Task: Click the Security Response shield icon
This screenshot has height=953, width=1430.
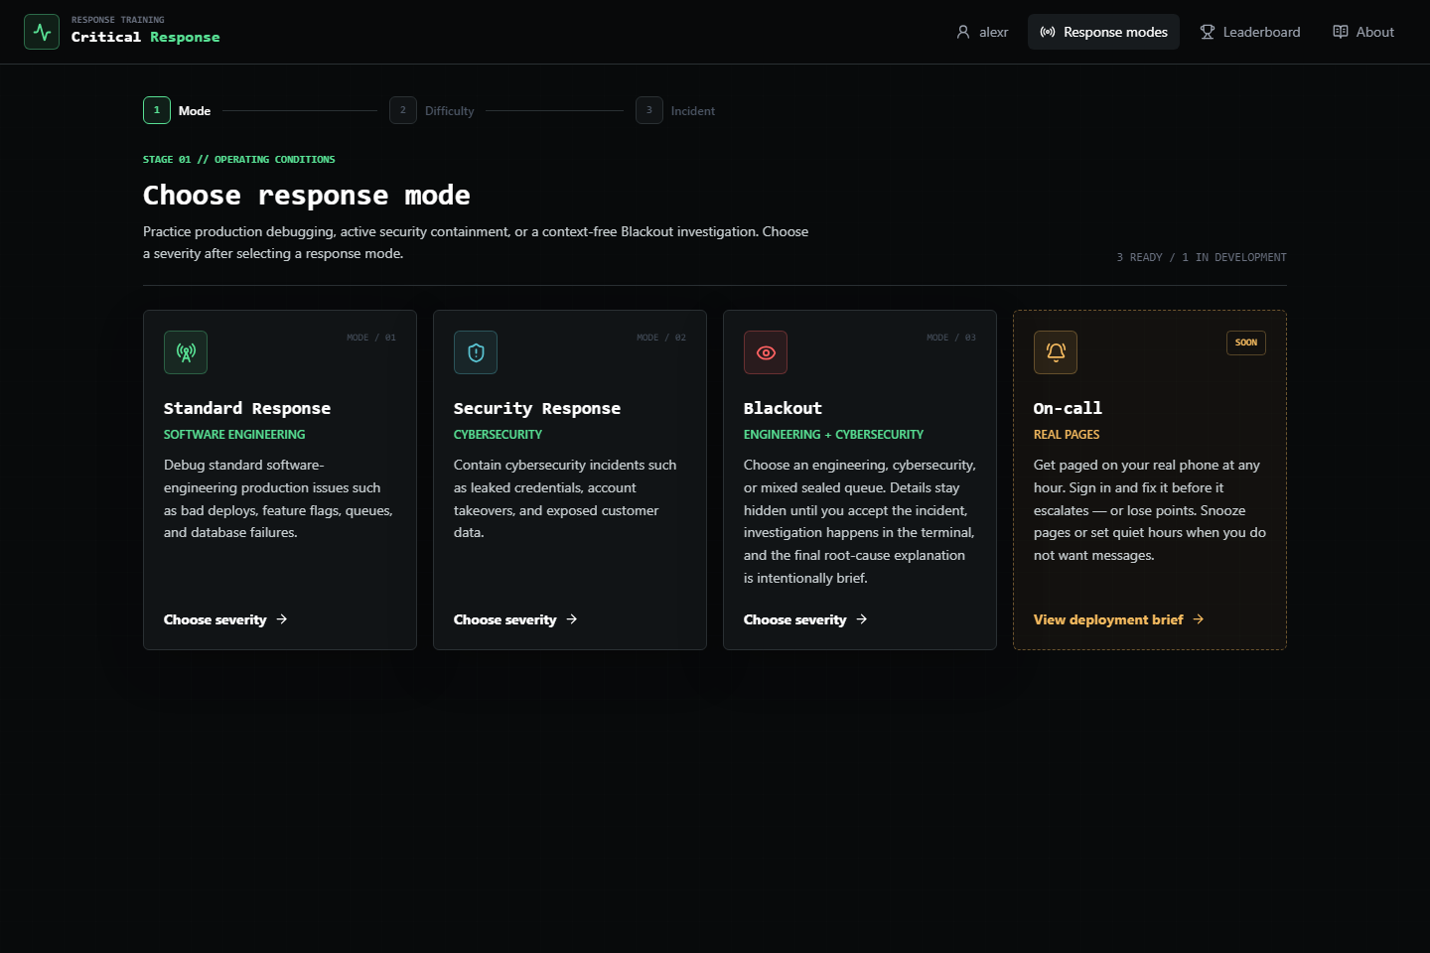Action: click(x=476, y=352)
